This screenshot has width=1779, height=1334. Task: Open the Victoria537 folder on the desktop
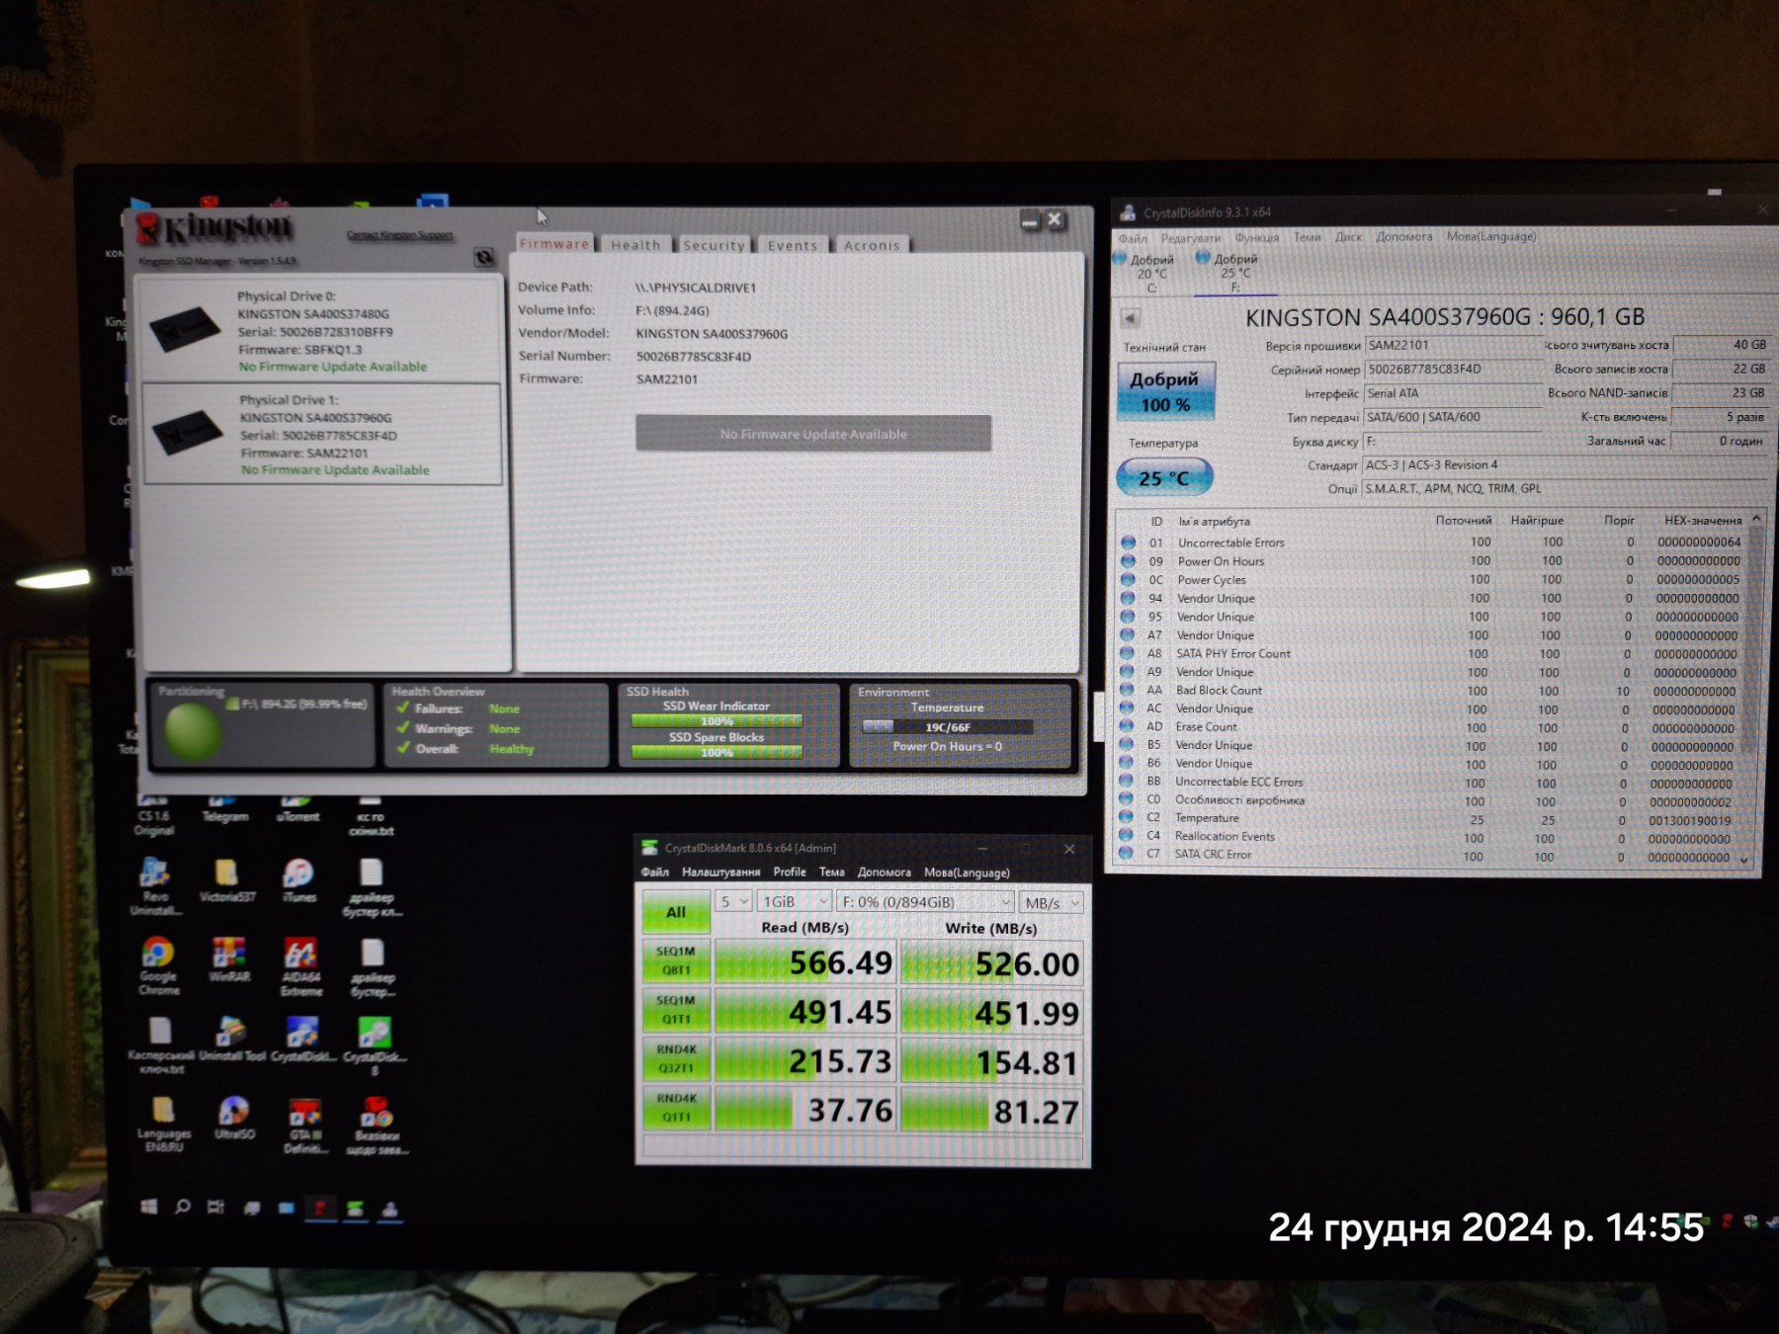tap(227, 881)
